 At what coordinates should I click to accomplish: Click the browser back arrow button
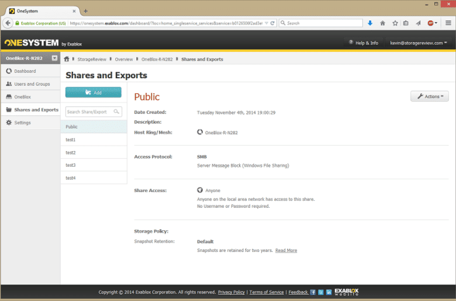coord(8,23)
